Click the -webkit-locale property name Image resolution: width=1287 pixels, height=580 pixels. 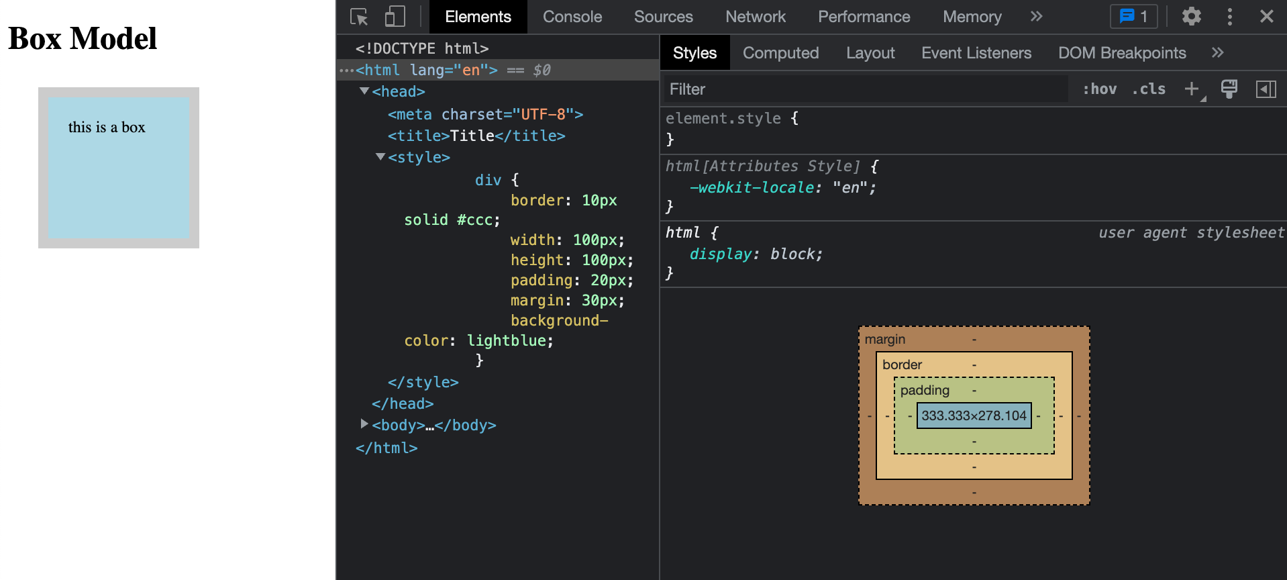pos(752,187)
